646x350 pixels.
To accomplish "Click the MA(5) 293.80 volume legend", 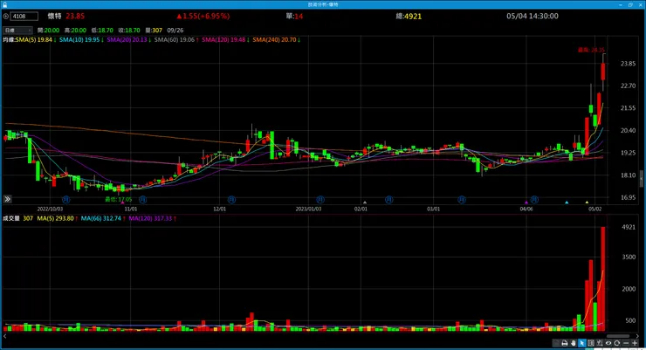I will tap(58, 218).
